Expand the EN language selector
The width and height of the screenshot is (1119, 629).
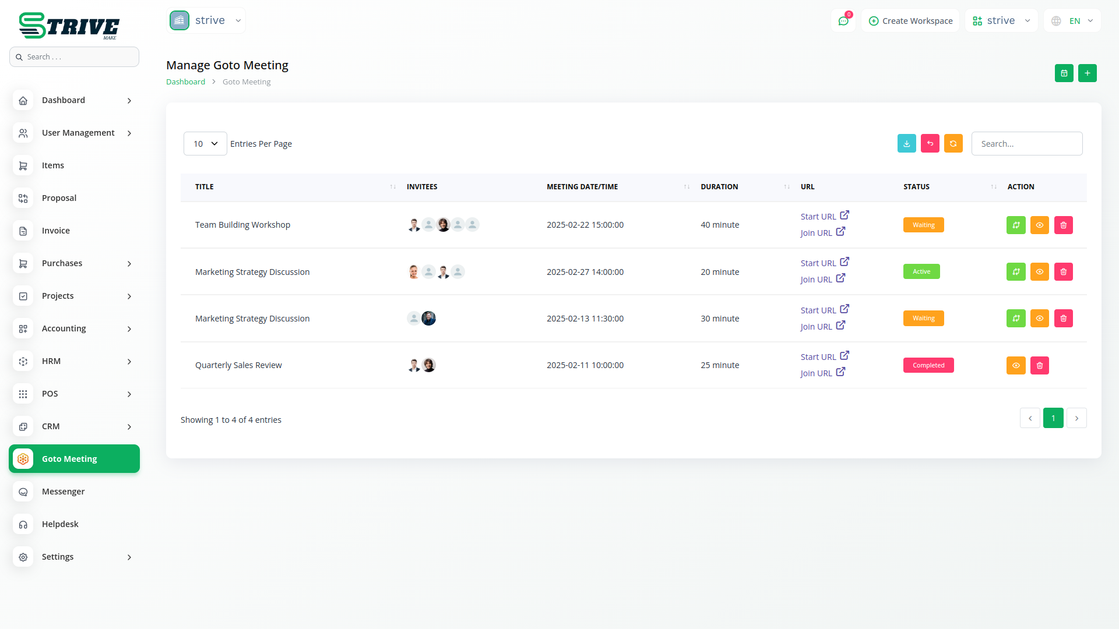pos(1072,21)
